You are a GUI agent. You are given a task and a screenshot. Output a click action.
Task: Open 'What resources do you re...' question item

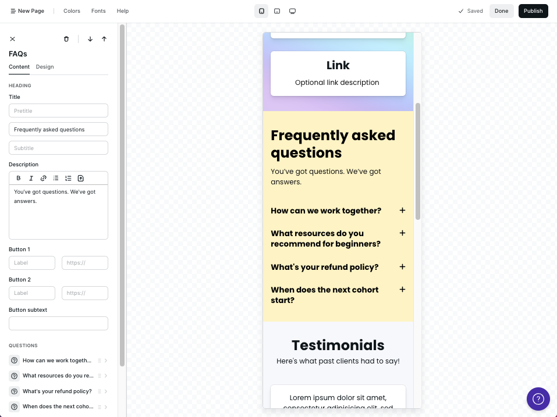(58, 376)
